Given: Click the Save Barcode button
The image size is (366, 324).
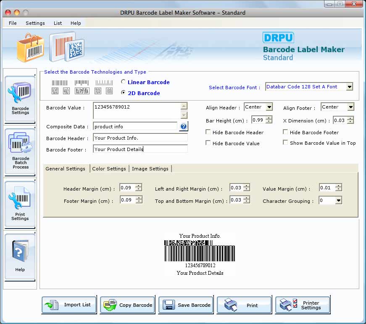Looking at the screenshot, I should (x=186, y=305).
